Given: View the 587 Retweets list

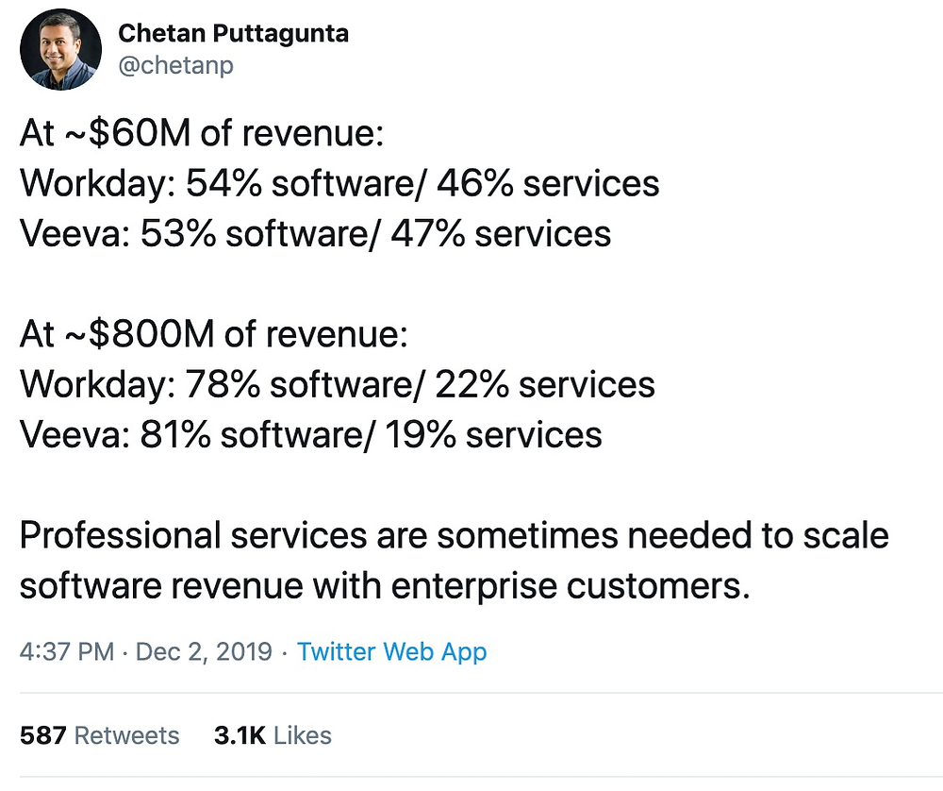Looking at the screenshot, I should (x=99, y=735).
